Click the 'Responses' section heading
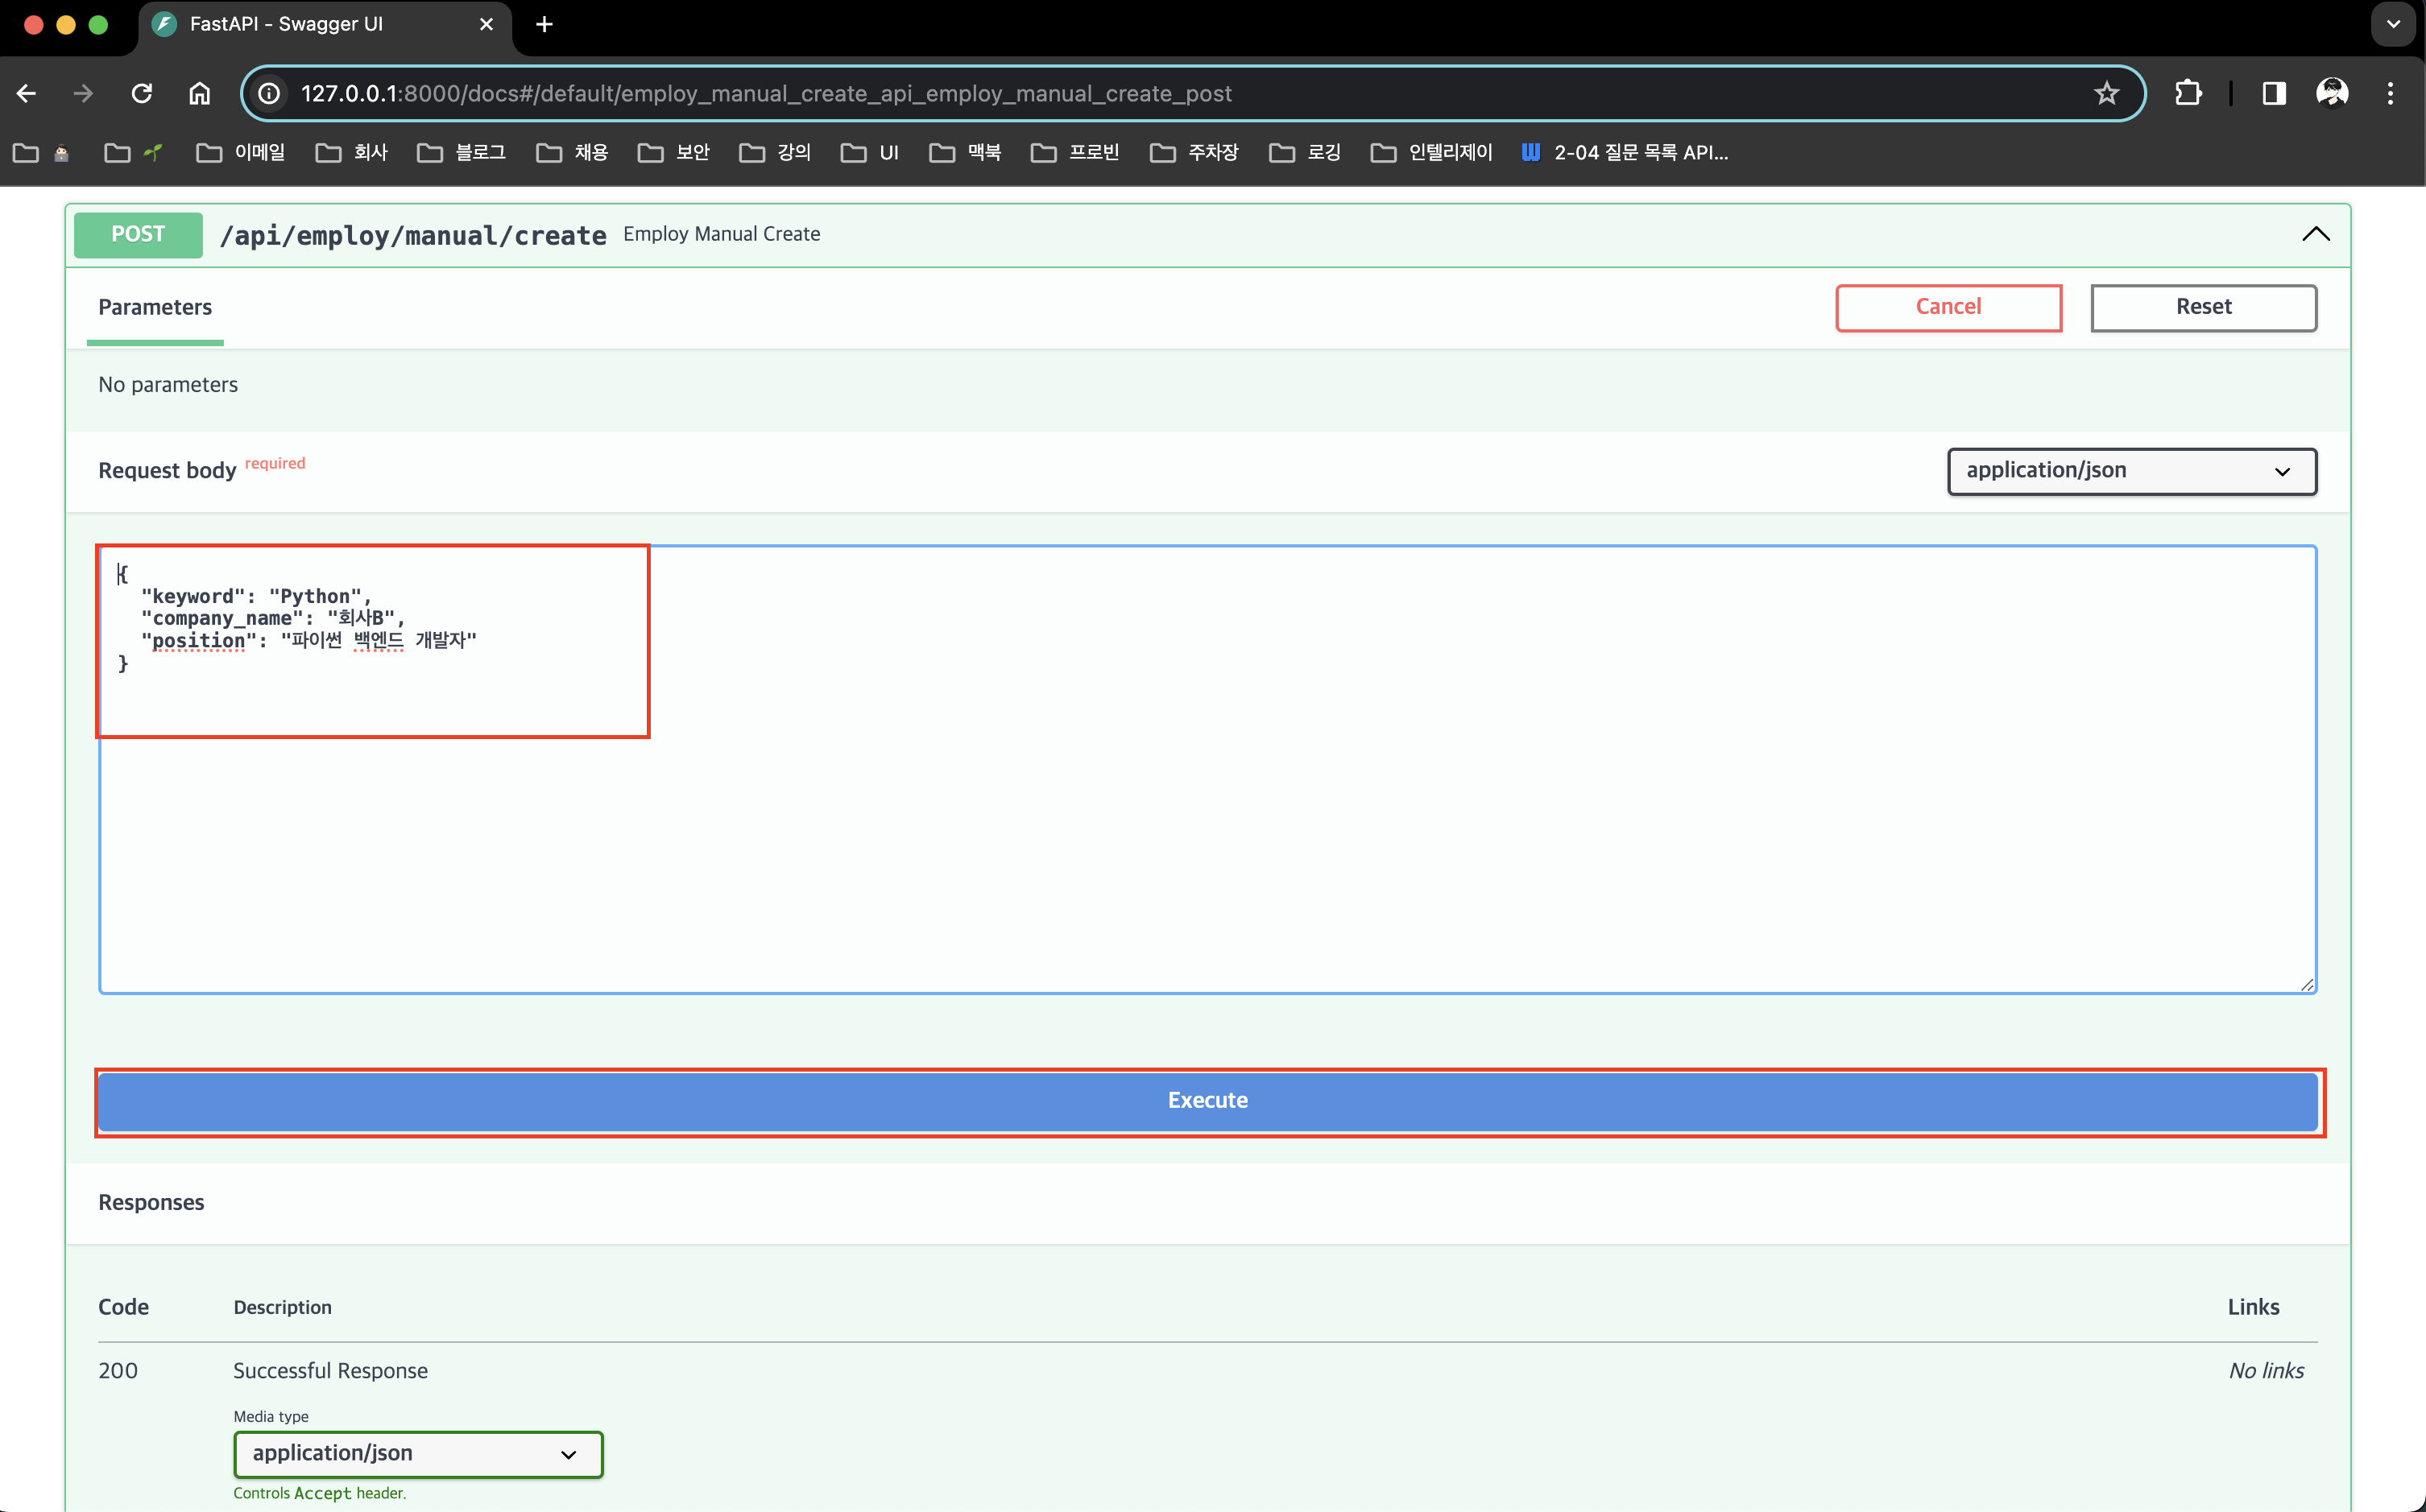This screenshot has height=1512, width=2426. tap(151, 1203)
